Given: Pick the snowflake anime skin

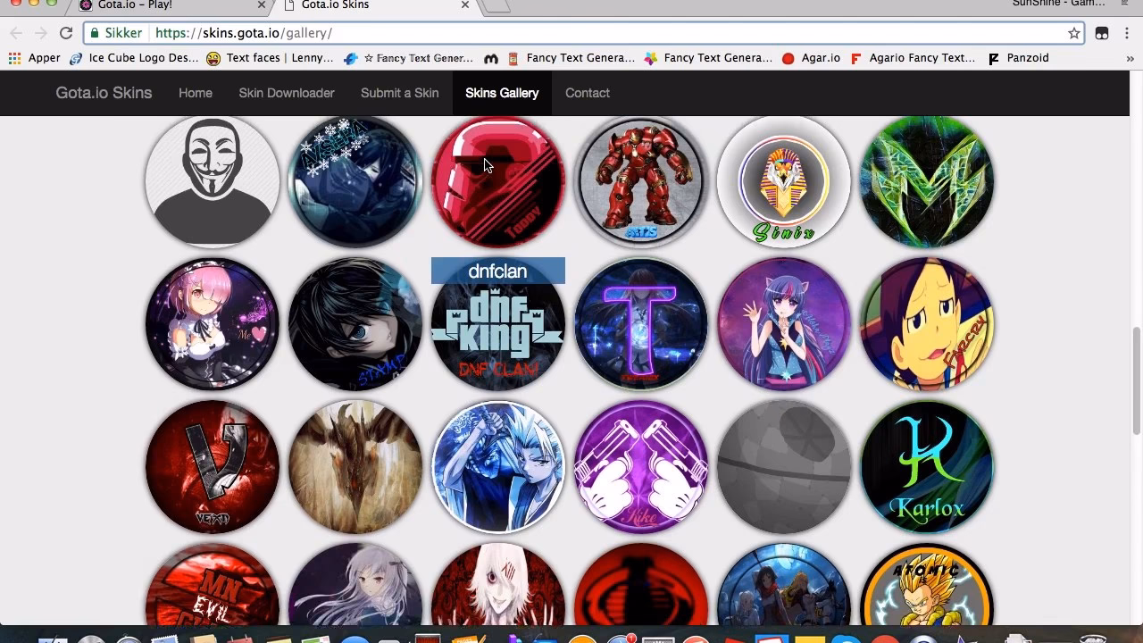Looking at the screenshot, I should [355, 181].
